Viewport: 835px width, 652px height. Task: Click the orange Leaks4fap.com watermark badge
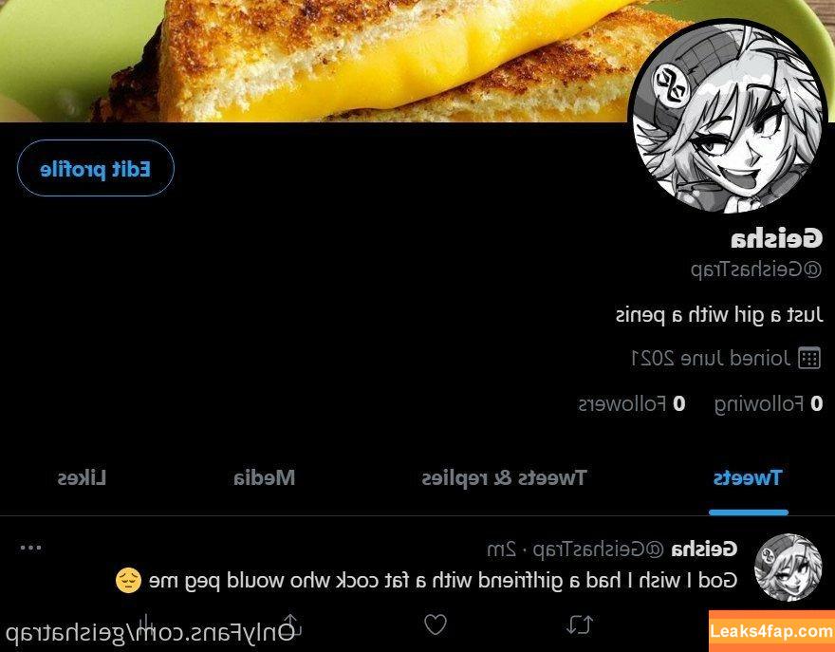click(771, 631)
